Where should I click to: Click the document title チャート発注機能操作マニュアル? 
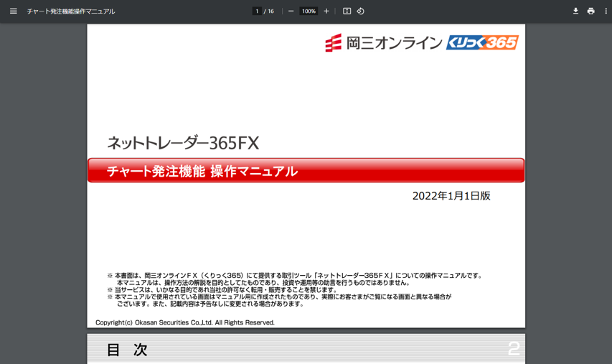point(70,11)
